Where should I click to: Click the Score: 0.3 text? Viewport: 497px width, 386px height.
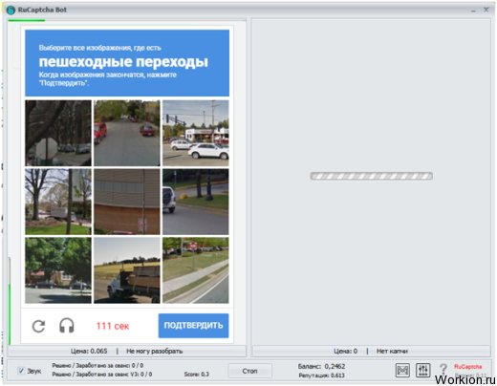click(197, 374)
